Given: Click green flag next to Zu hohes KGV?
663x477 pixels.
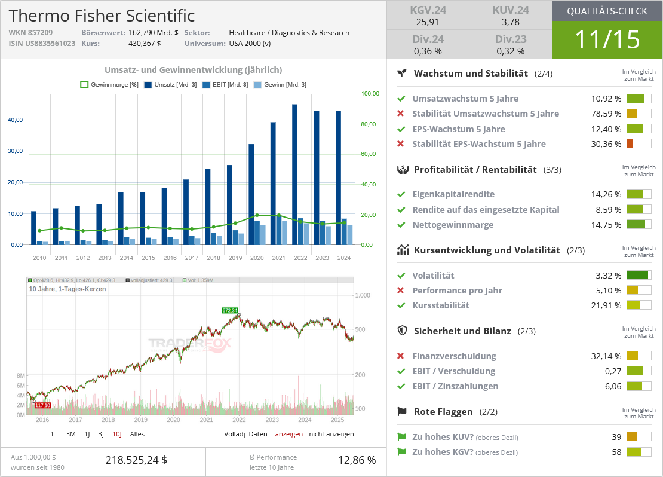Looking at the screenshot, I should coord(401,452).
